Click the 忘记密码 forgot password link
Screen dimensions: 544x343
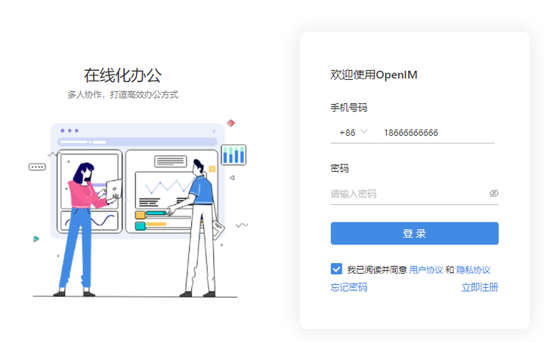348,287
